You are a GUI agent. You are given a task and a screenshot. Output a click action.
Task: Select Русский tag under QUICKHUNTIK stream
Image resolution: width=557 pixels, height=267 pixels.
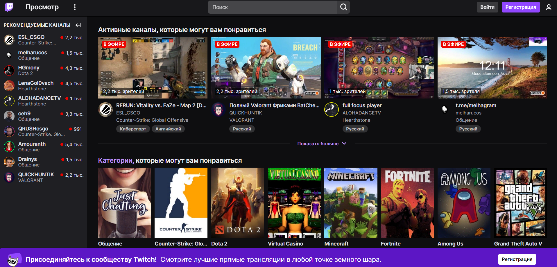(x=242, y=129)
